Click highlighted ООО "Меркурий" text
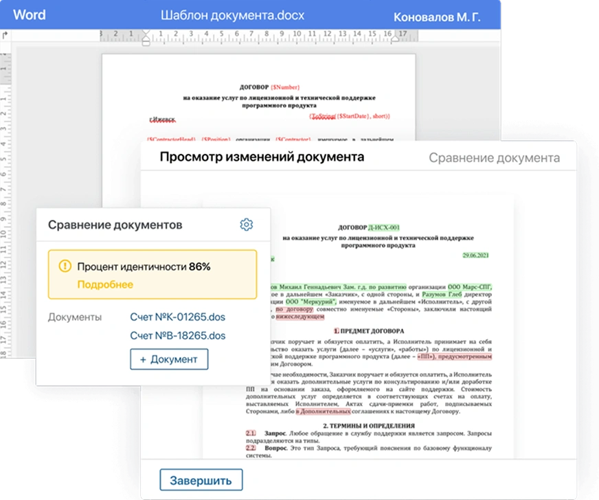The image size is (599, 500). [x=311, y=302]
